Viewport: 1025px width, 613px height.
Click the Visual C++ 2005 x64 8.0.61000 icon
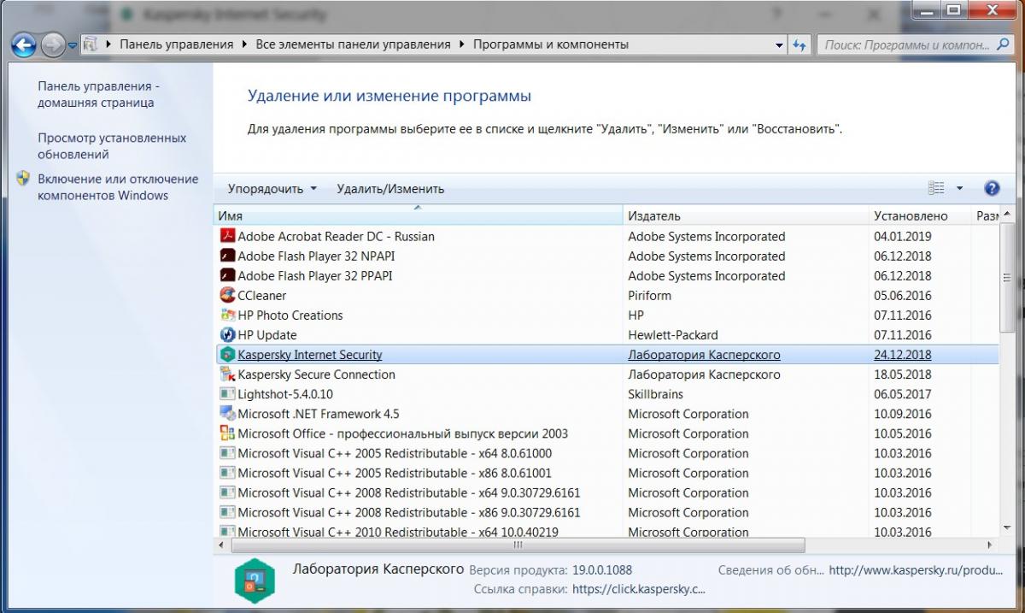(x=227, y=453)
